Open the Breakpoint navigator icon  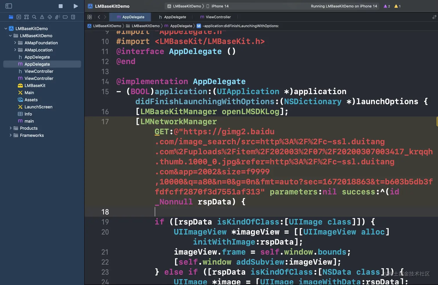click(x=65, y=17)
